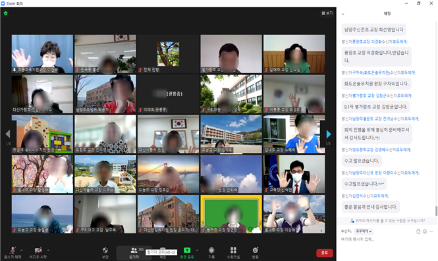Click the 기록 record icon
438x261 pixels.
point(211,250)
